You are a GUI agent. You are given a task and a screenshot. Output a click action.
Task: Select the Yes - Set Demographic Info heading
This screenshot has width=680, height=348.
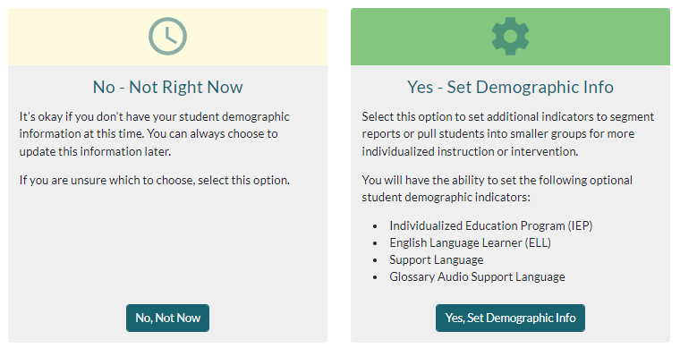[510, 87]
